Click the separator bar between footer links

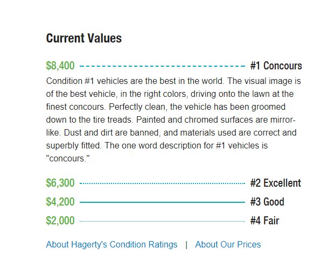coord(186,245)
